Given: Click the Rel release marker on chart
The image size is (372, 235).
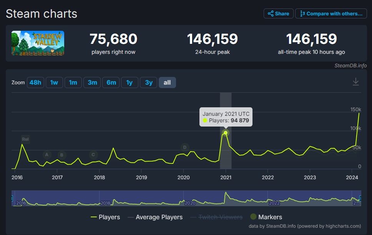Looking at the screenshot, I should pyautogui.click(x=25, y=139).
